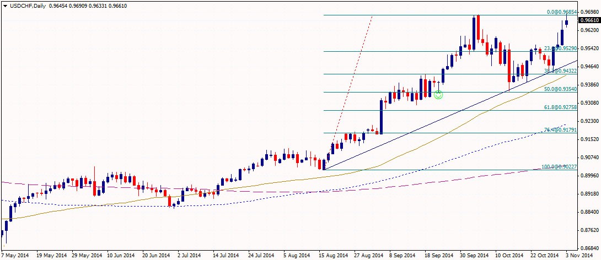
Task: Click the 0.86840 price axis value
Action: (589, 248)
